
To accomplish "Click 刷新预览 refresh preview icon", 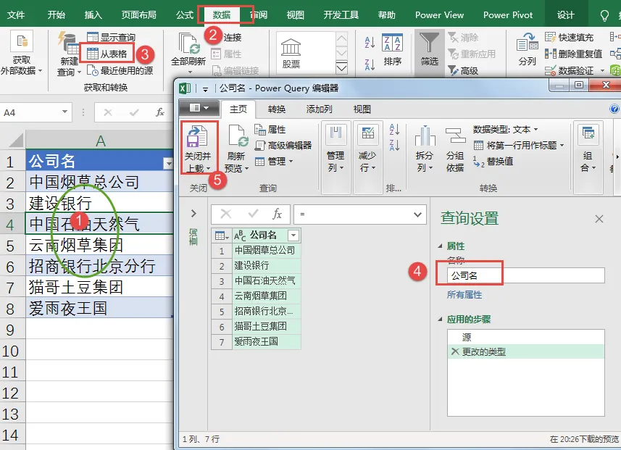I will pos(237,136).
